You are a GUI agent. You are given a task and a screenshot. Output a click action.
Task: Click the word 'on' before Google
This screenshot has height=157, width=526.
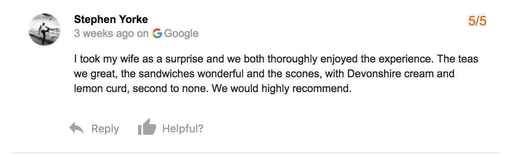[x=143, y=34]
